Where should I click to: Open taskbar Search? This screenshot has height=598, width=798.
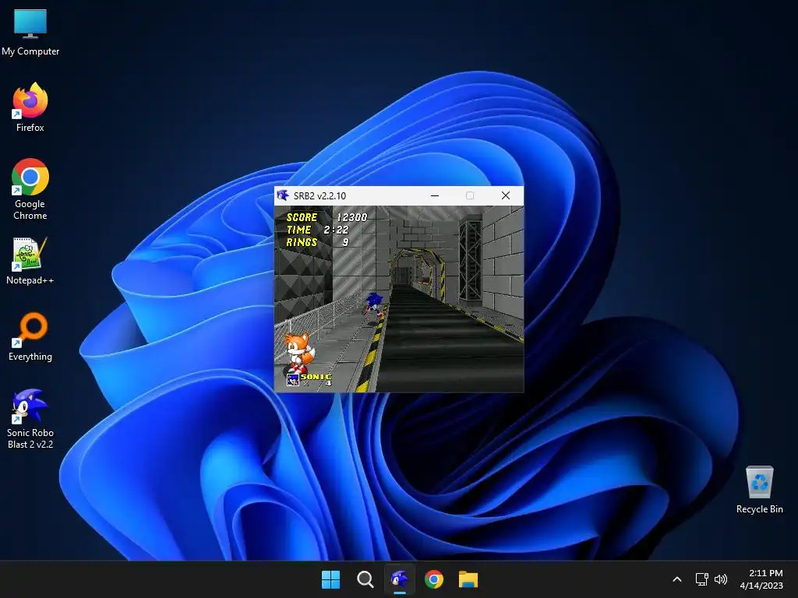coord(365,579)
